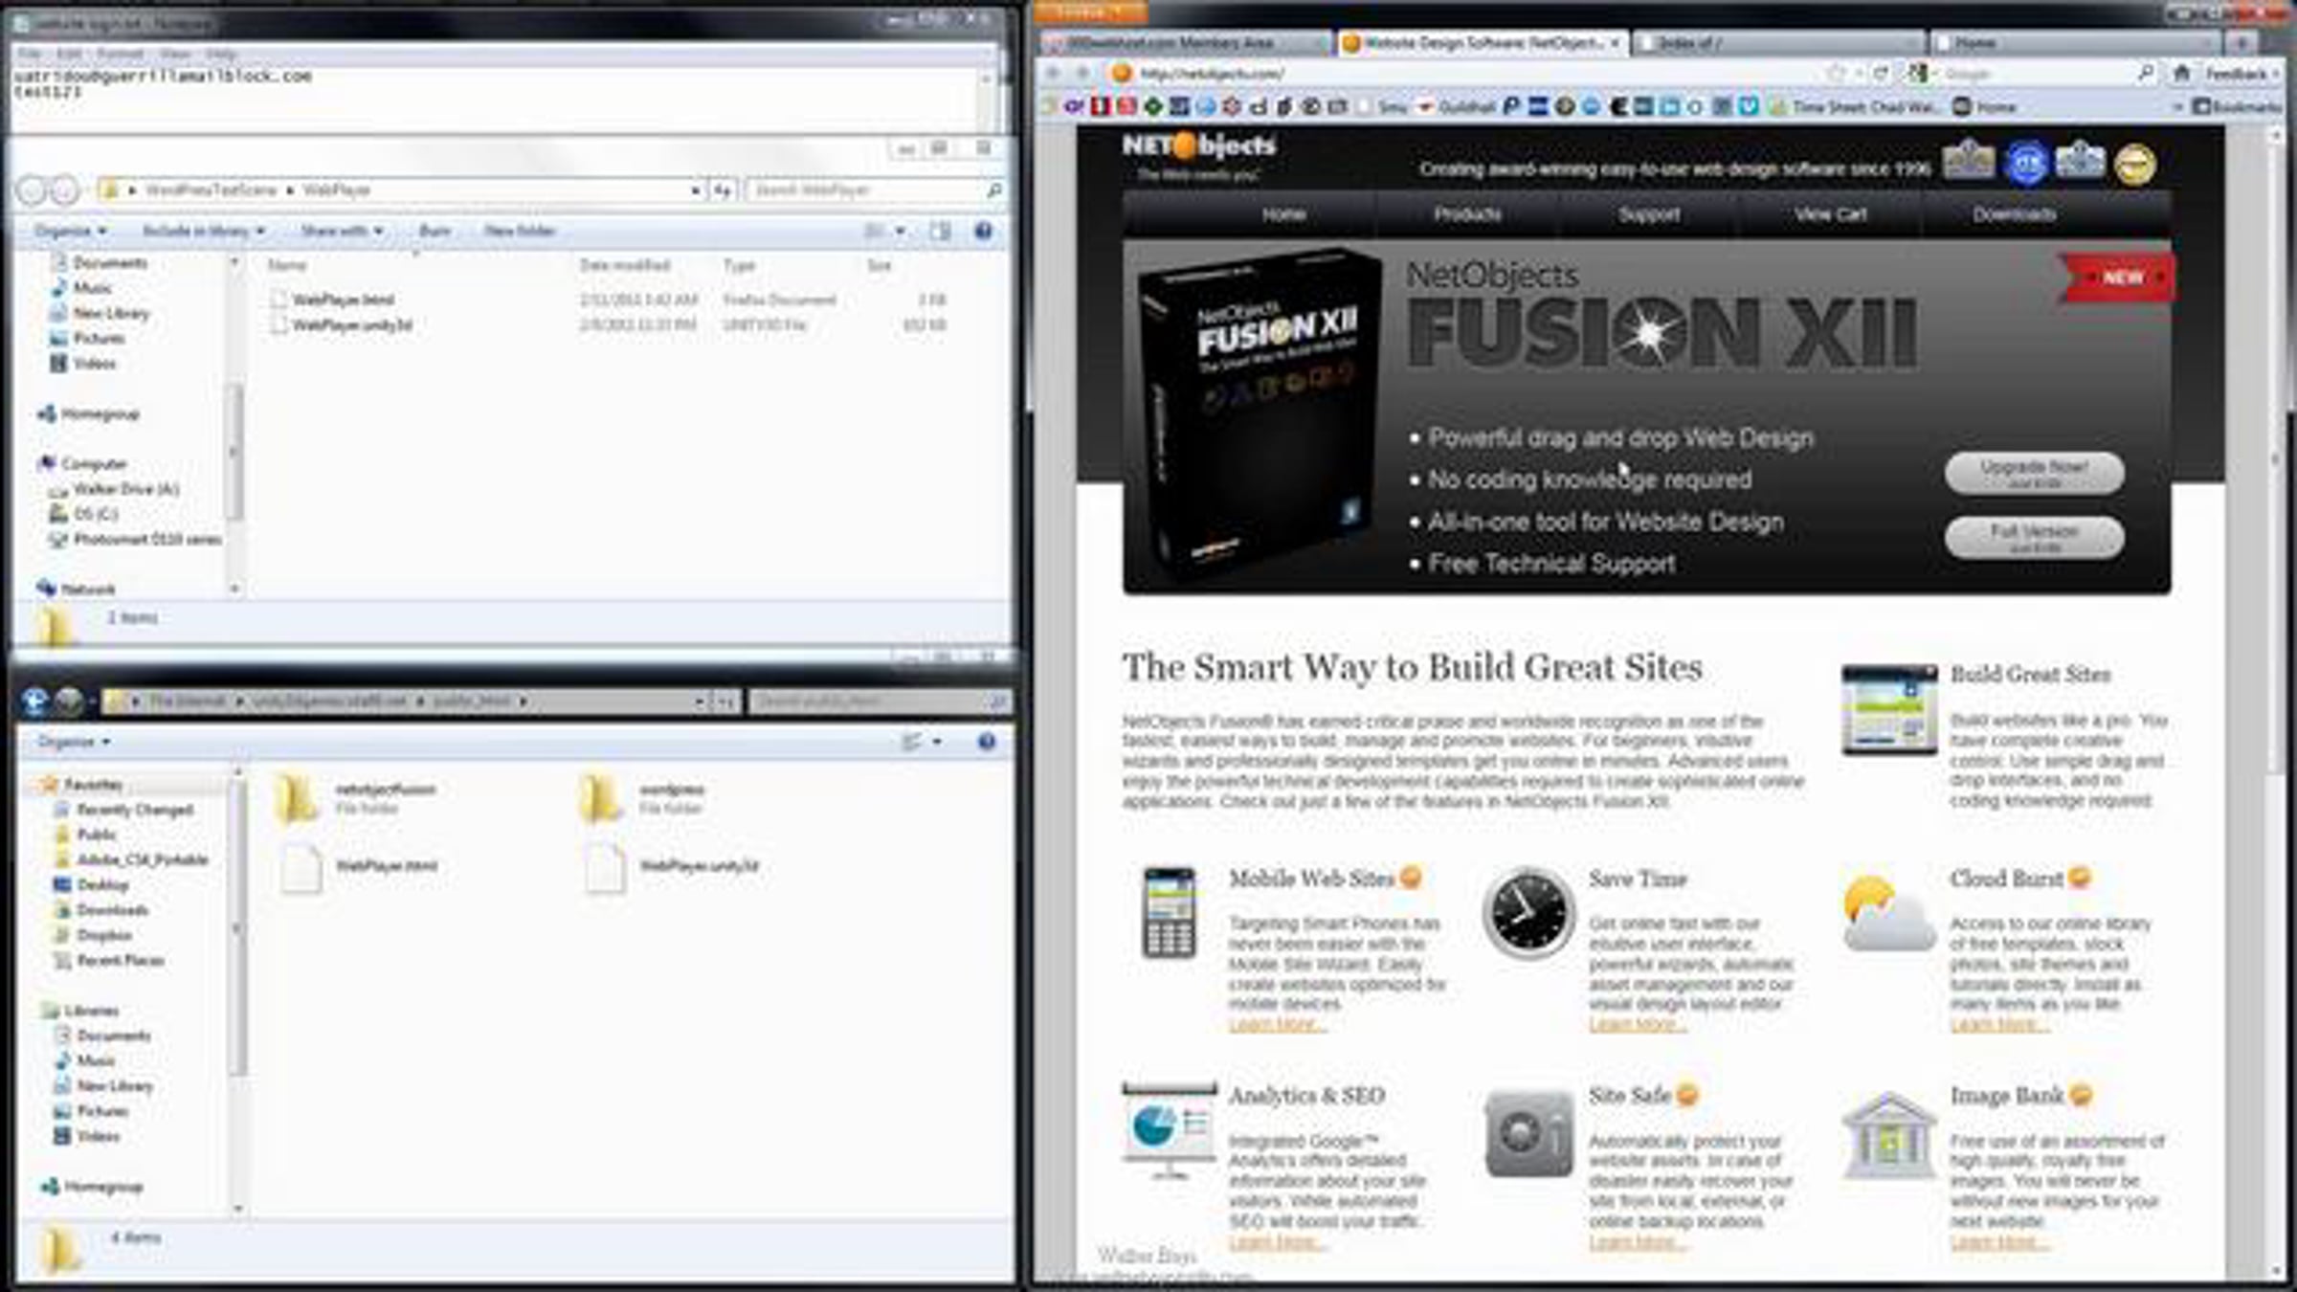Expand view options arrow in WebPlayer Explorer window
2297x1292 pixels.
pos(900,231)
